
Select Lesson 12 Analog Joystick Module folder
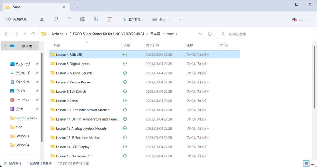click(145, 128)
